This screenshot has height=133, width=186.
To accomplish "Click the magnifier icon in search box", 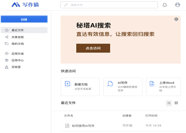I will tap(66, 5).
